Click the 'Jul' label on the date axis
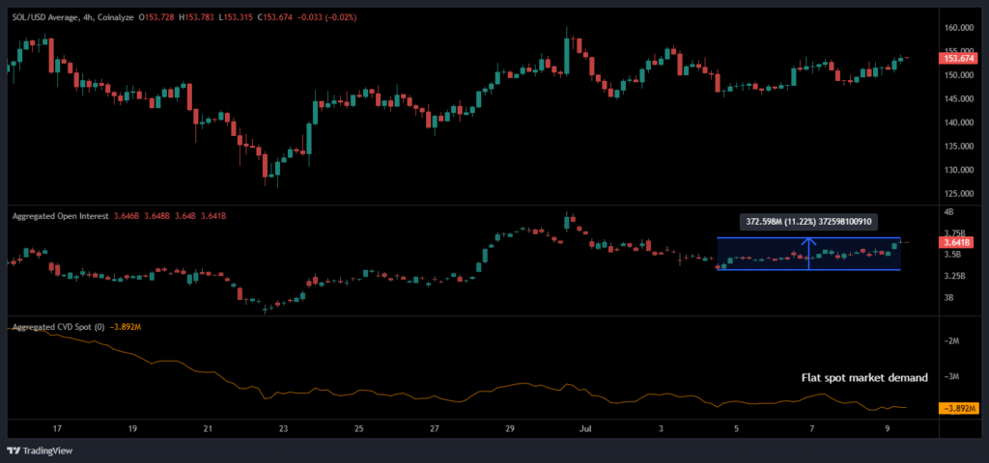 584,428
